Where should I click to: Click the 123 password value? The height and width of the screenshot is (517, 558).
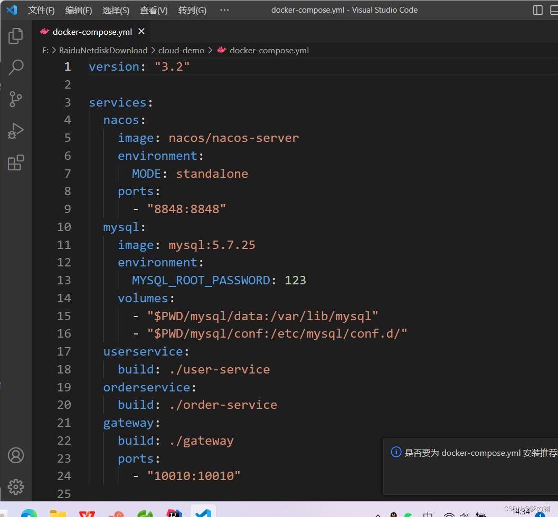click(296, 280)
